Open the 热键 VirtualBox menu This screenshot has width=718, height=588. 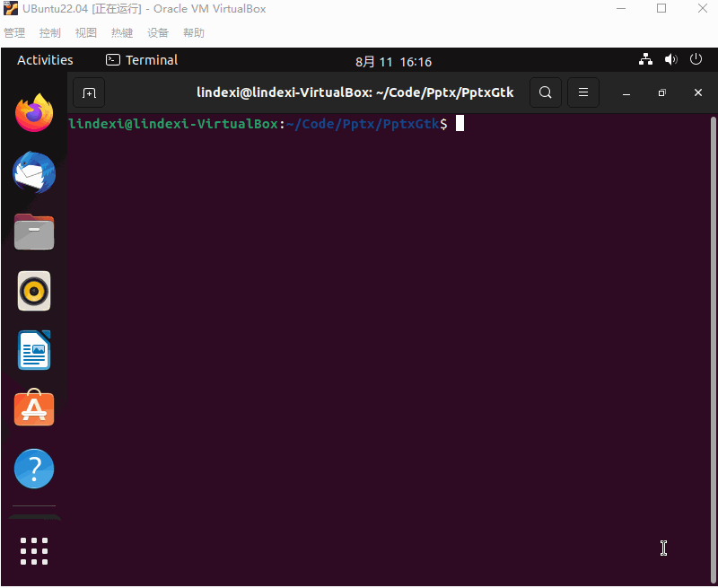(x=122, y=33)
